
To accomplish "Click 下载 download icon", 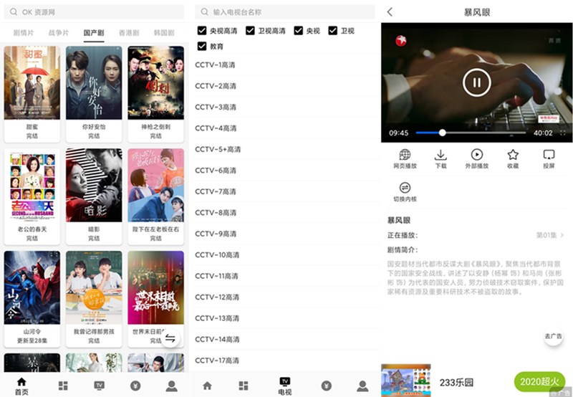I will click(x=440, y=158).
